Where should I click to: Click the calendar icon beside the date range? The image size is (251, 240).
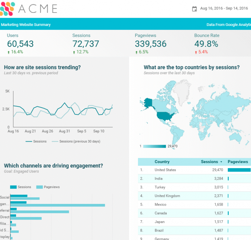click(194, 9)
